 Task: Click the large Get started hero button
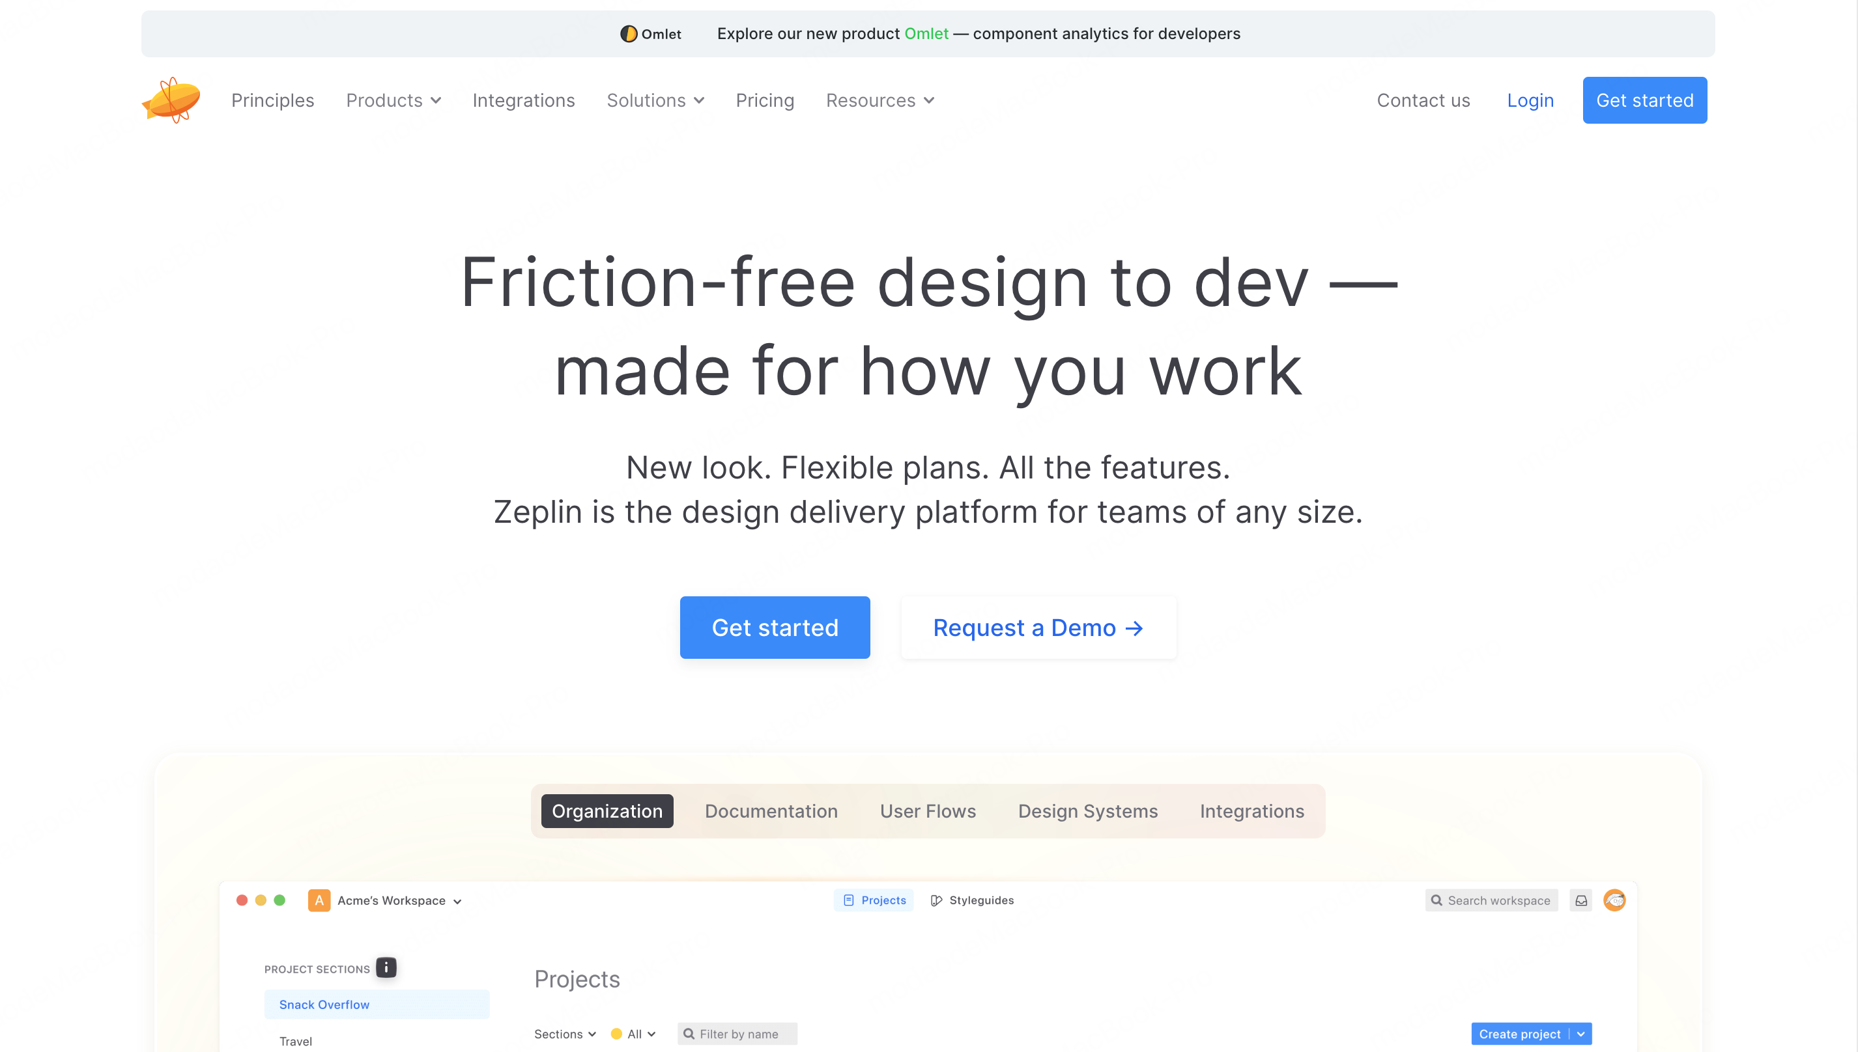775,627
